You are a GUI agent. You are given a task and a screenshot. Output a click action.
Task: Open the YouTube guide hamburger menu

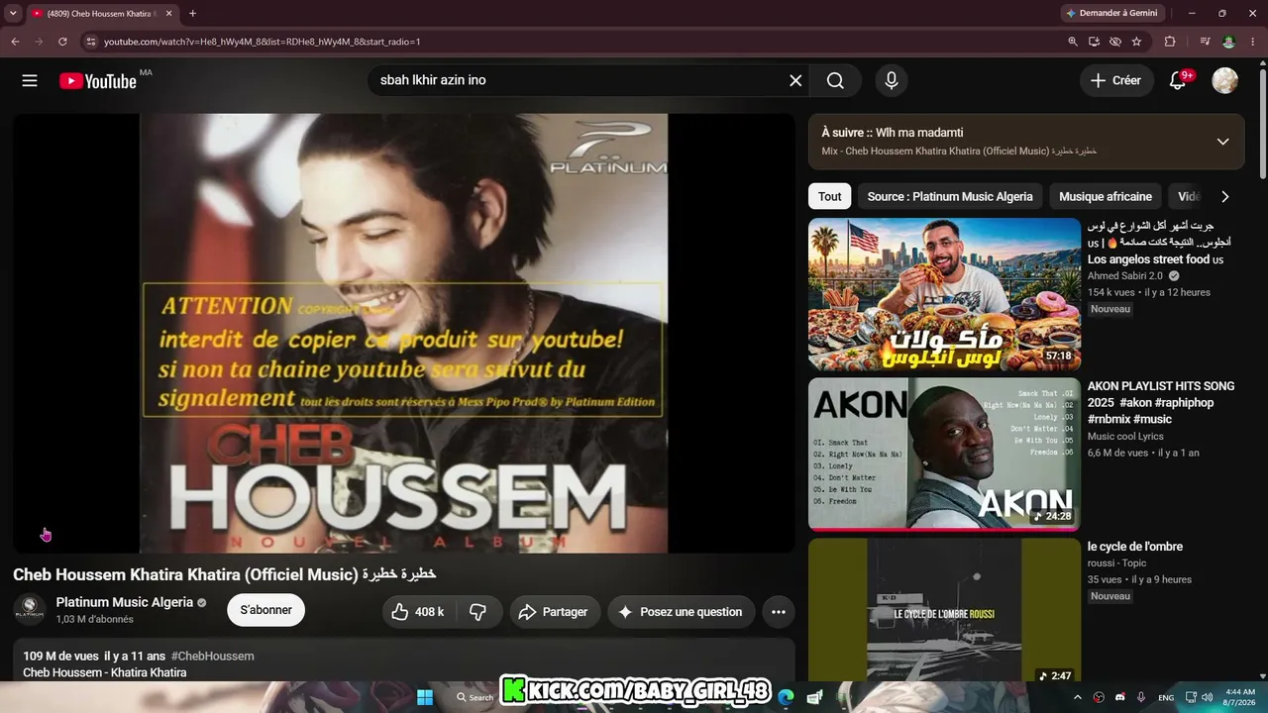pyautogui.click(x=30, y=81)
